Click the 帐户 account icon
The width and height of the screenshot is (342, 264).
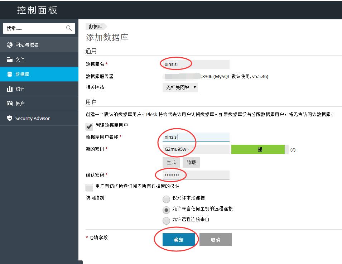10,104
